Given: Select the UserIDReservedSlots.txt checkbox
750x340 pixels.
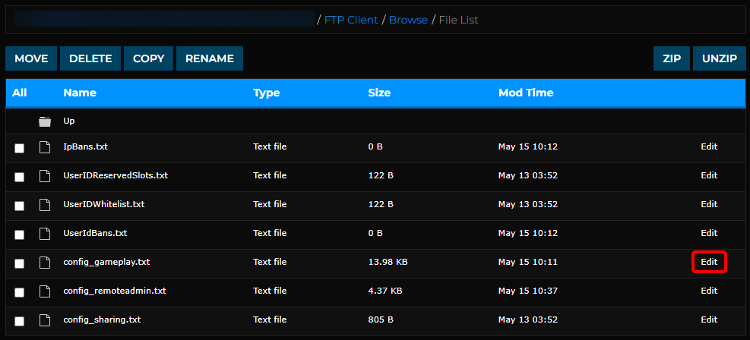Looking at the screenshot, I should [19, 177].
